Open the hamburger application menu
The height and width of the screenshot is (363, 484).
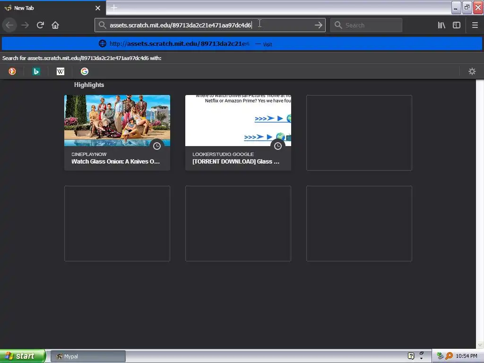pyautogui.click(x=475, y=25)
